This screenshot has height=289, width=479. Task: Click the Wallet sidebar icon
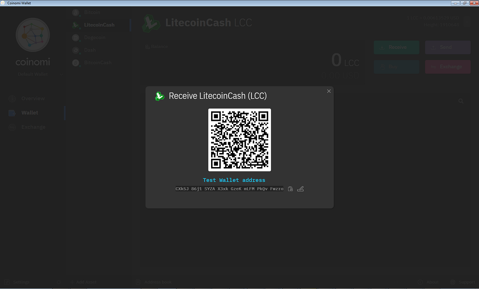tap(12, 113)
